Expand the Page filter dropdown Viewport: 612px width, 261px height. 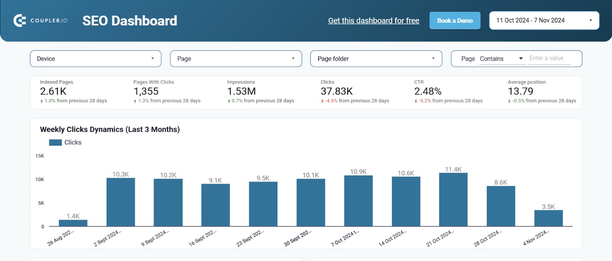(x=236, y=59)
